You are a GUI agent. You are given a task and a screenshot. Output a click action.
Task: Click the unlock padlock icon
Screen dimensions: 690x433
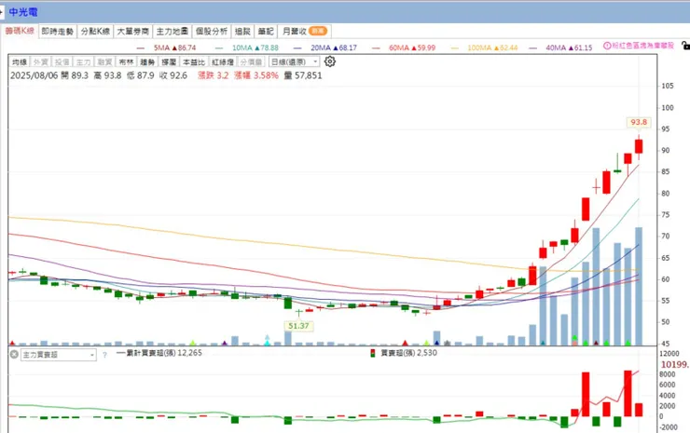685,46
